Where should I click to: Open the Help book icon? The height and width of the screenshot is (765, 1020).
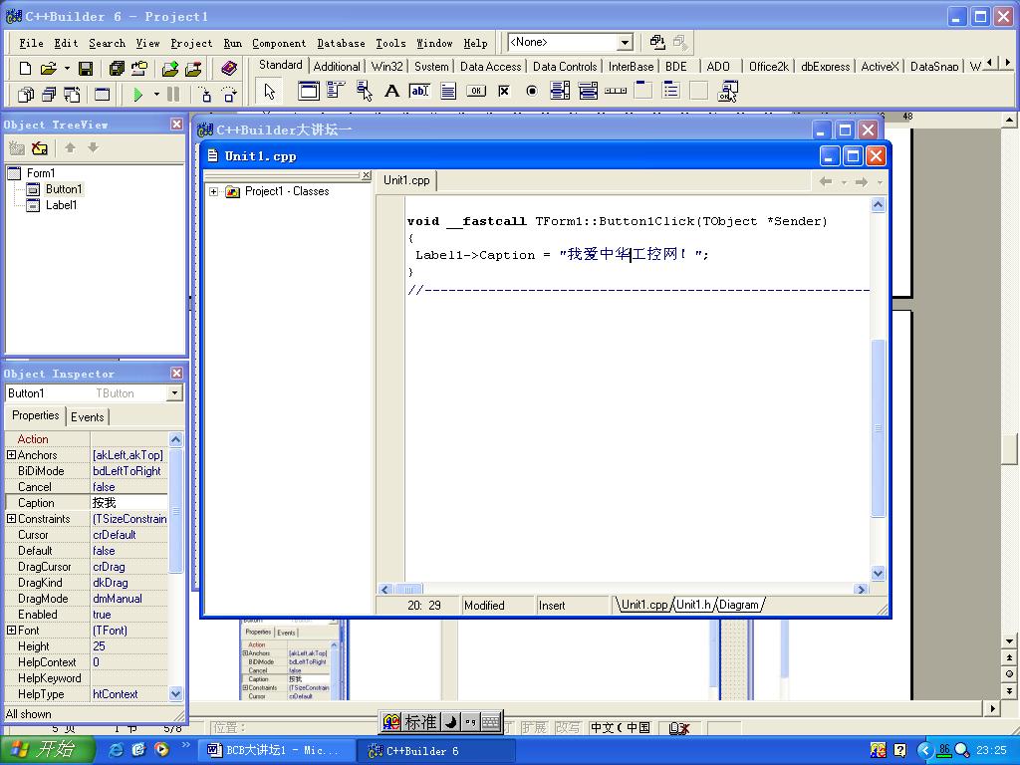coord(228,68)
